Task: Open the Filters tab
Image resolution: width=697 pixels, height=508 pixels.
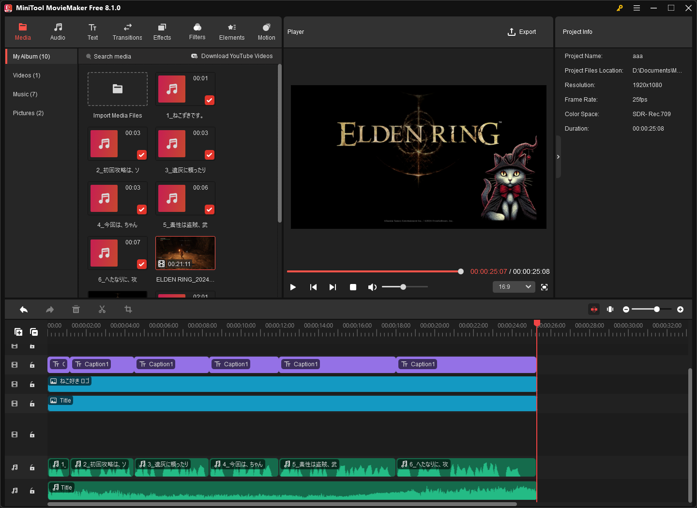Action: pos(197,32)
